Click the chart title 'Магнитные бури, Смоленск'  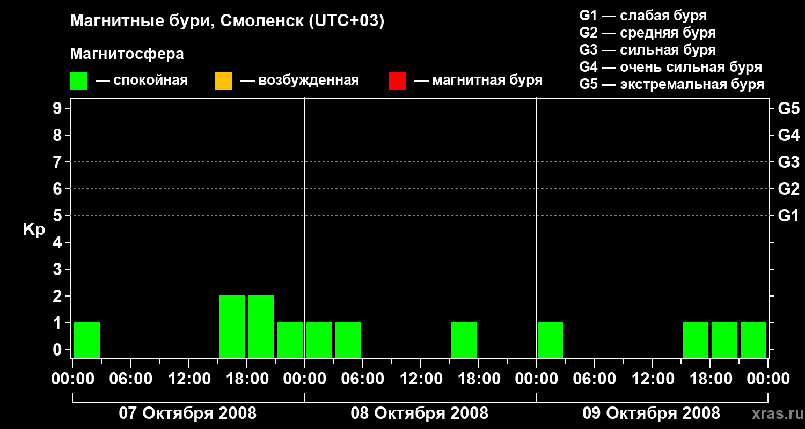click(x=187, y=21)
